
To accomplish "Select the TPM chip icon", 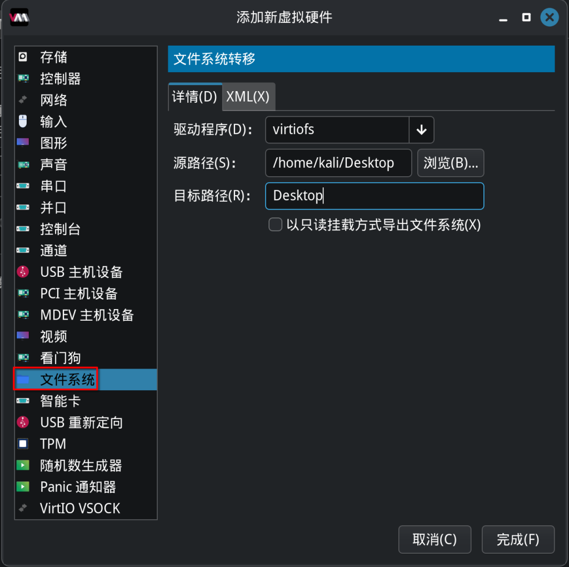I will [x=23, y=444].
